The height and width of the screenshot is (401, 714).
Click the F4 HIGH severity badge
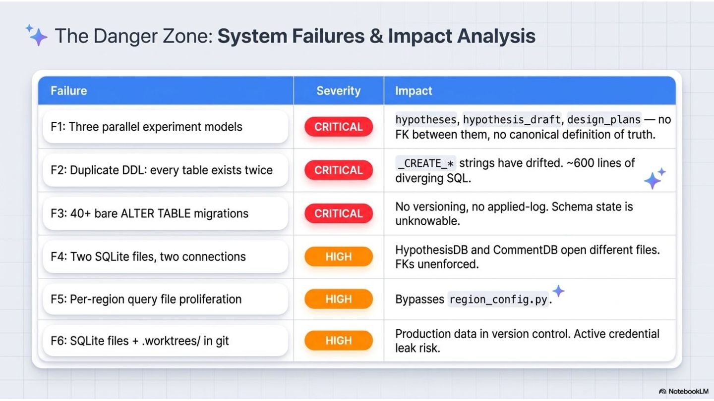[x=339, y=256]
